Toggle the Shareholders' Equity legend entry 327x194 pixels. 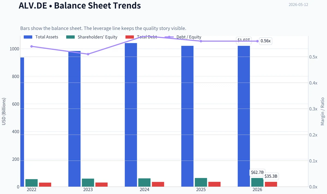[92, 37]
